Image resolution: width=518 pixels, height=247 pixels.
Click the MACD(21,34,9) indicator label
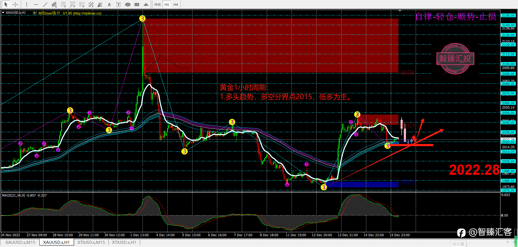pos(24,195)
